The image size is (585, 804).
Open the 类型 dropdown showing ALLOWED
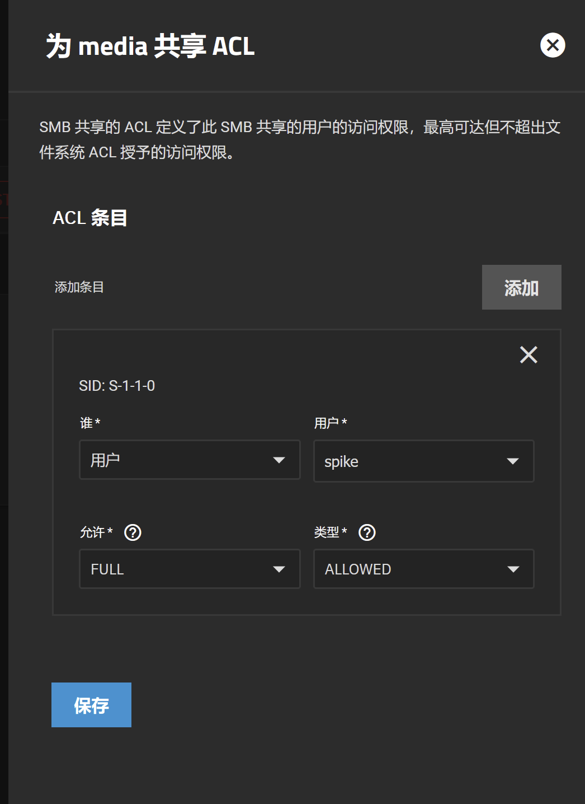coord(424,569)
